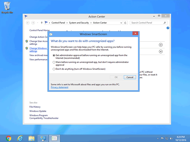This screenshot has width=190, height=142.
Task: Close the Windows SmartScreen dialog
Action: pos(135,33)
